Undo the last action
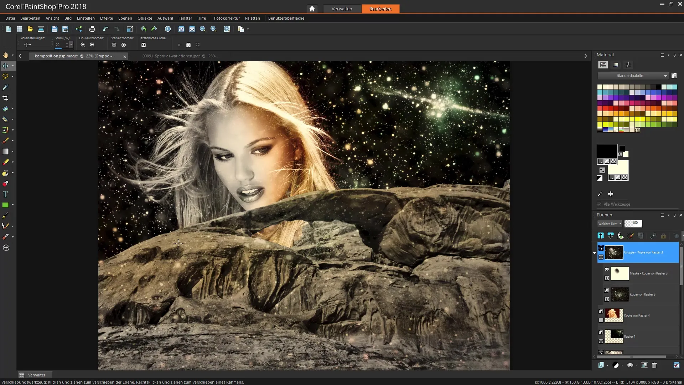The height and width of the screenshot is (385, 684). 105,29
